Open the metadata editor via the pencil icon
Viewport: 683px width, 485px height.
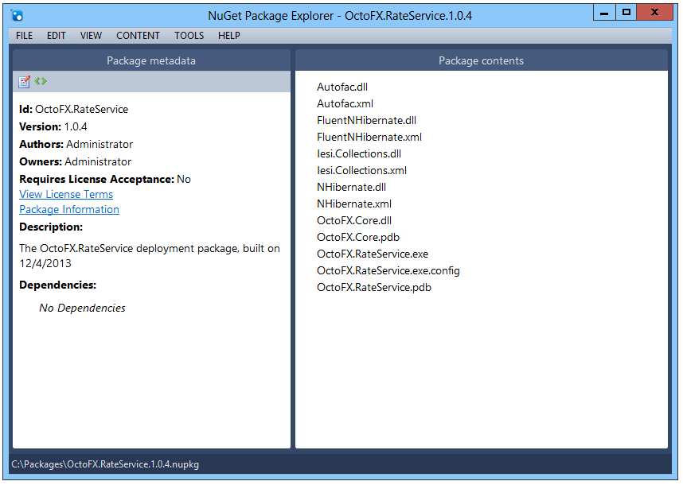tap(25, 81)
